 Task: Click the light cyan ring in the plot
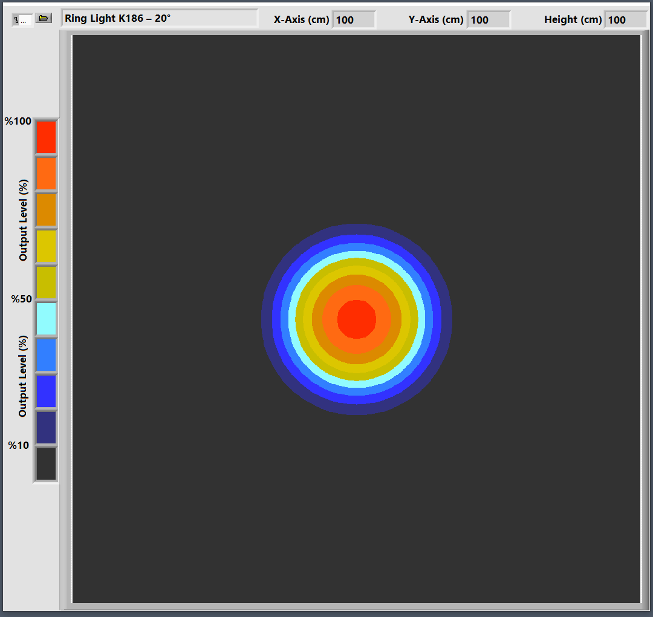click(357, 256)
